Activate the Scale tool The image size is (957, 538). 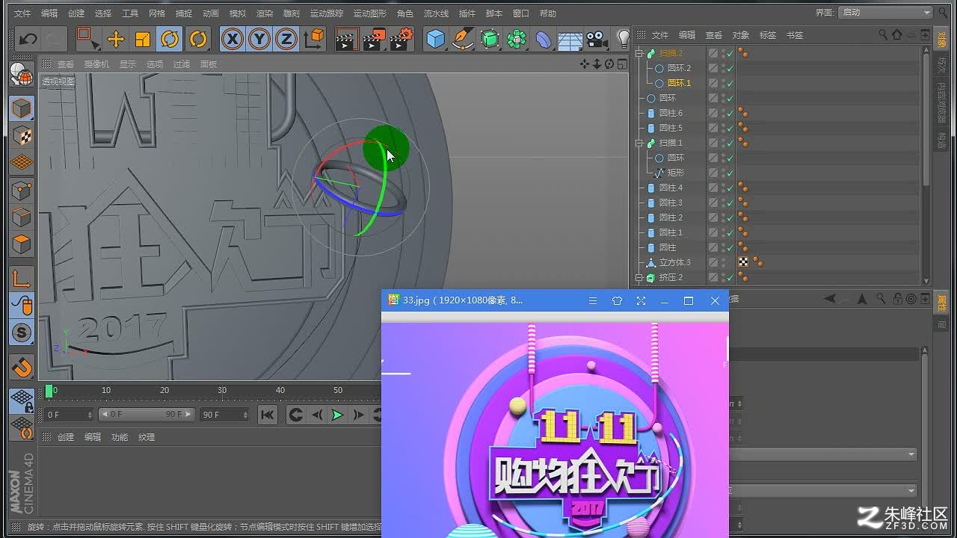point(143,38)
